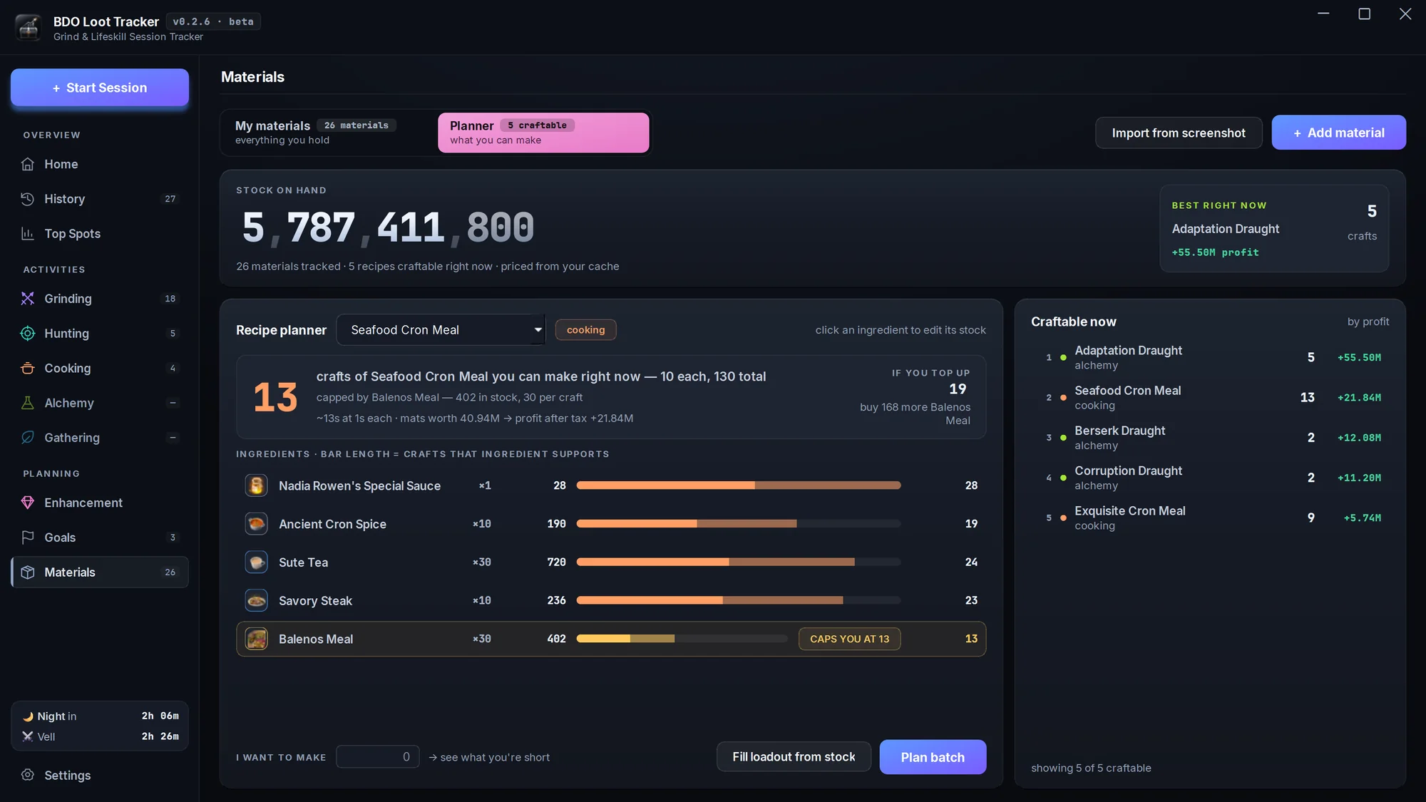Click Nadia Rowen's Special Sauce item icon

(x=257, y=485)
